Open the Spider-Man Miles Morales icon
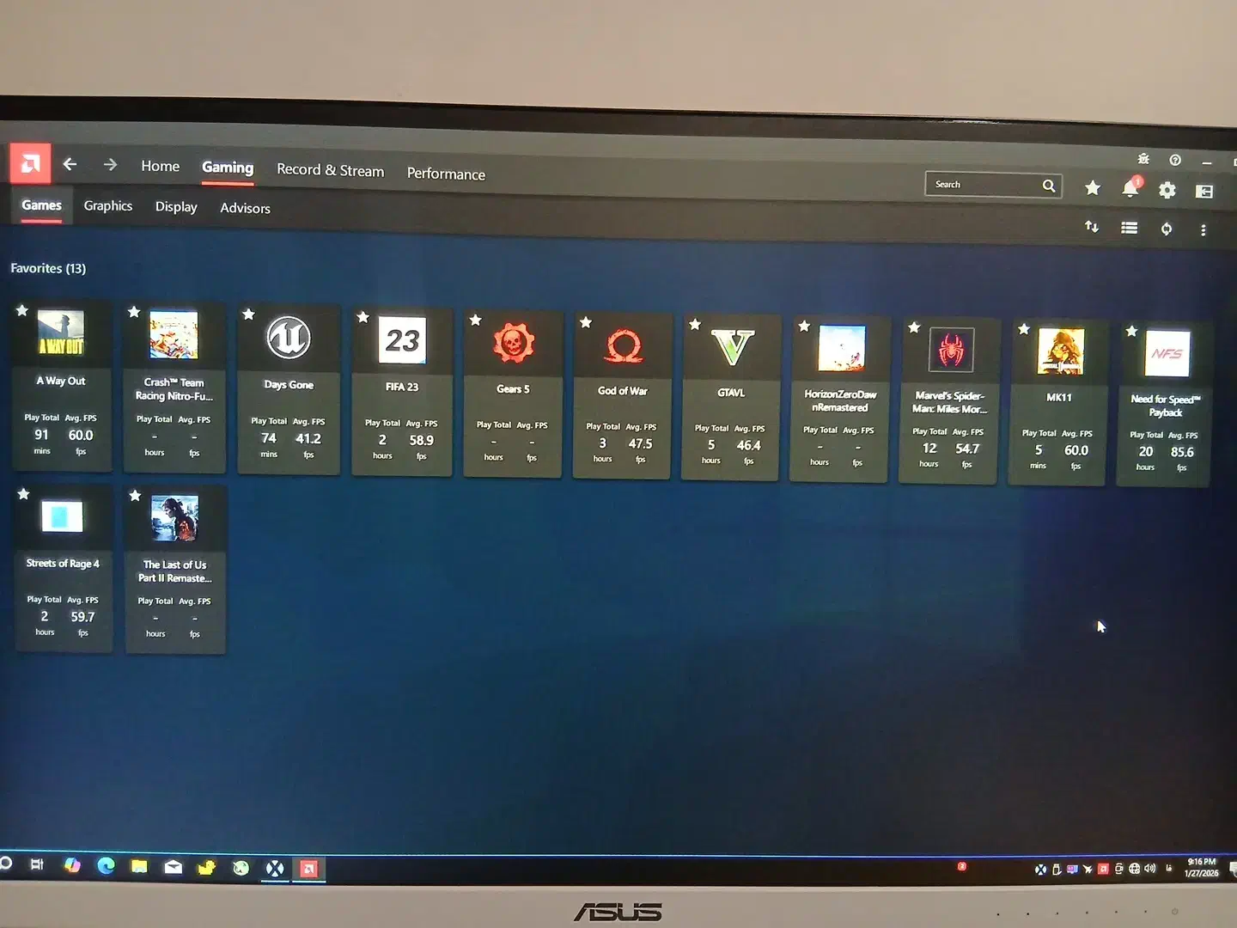Viewport: 1237px width, 928px height. [x=951, y=350]
